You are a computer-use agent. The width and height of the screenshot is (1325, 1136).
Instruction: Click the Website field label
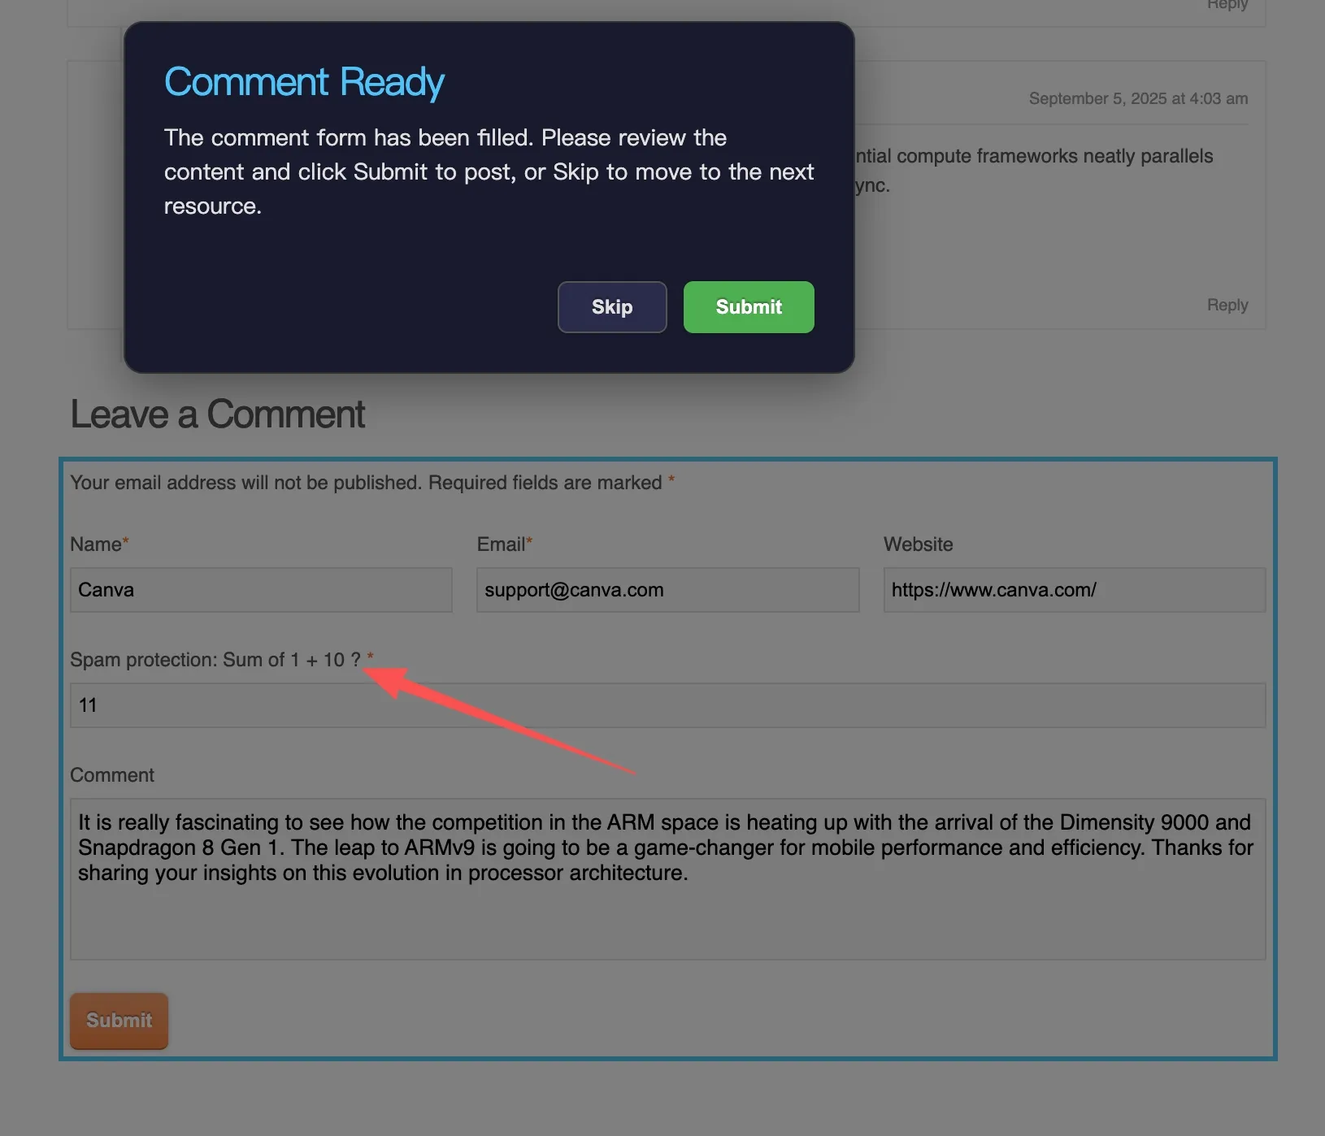[x=918, y=544]
